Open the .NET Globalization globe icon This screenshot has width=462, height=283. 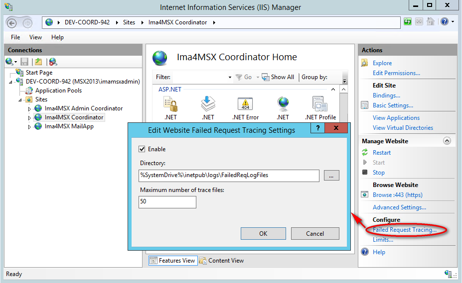(283, 104)
